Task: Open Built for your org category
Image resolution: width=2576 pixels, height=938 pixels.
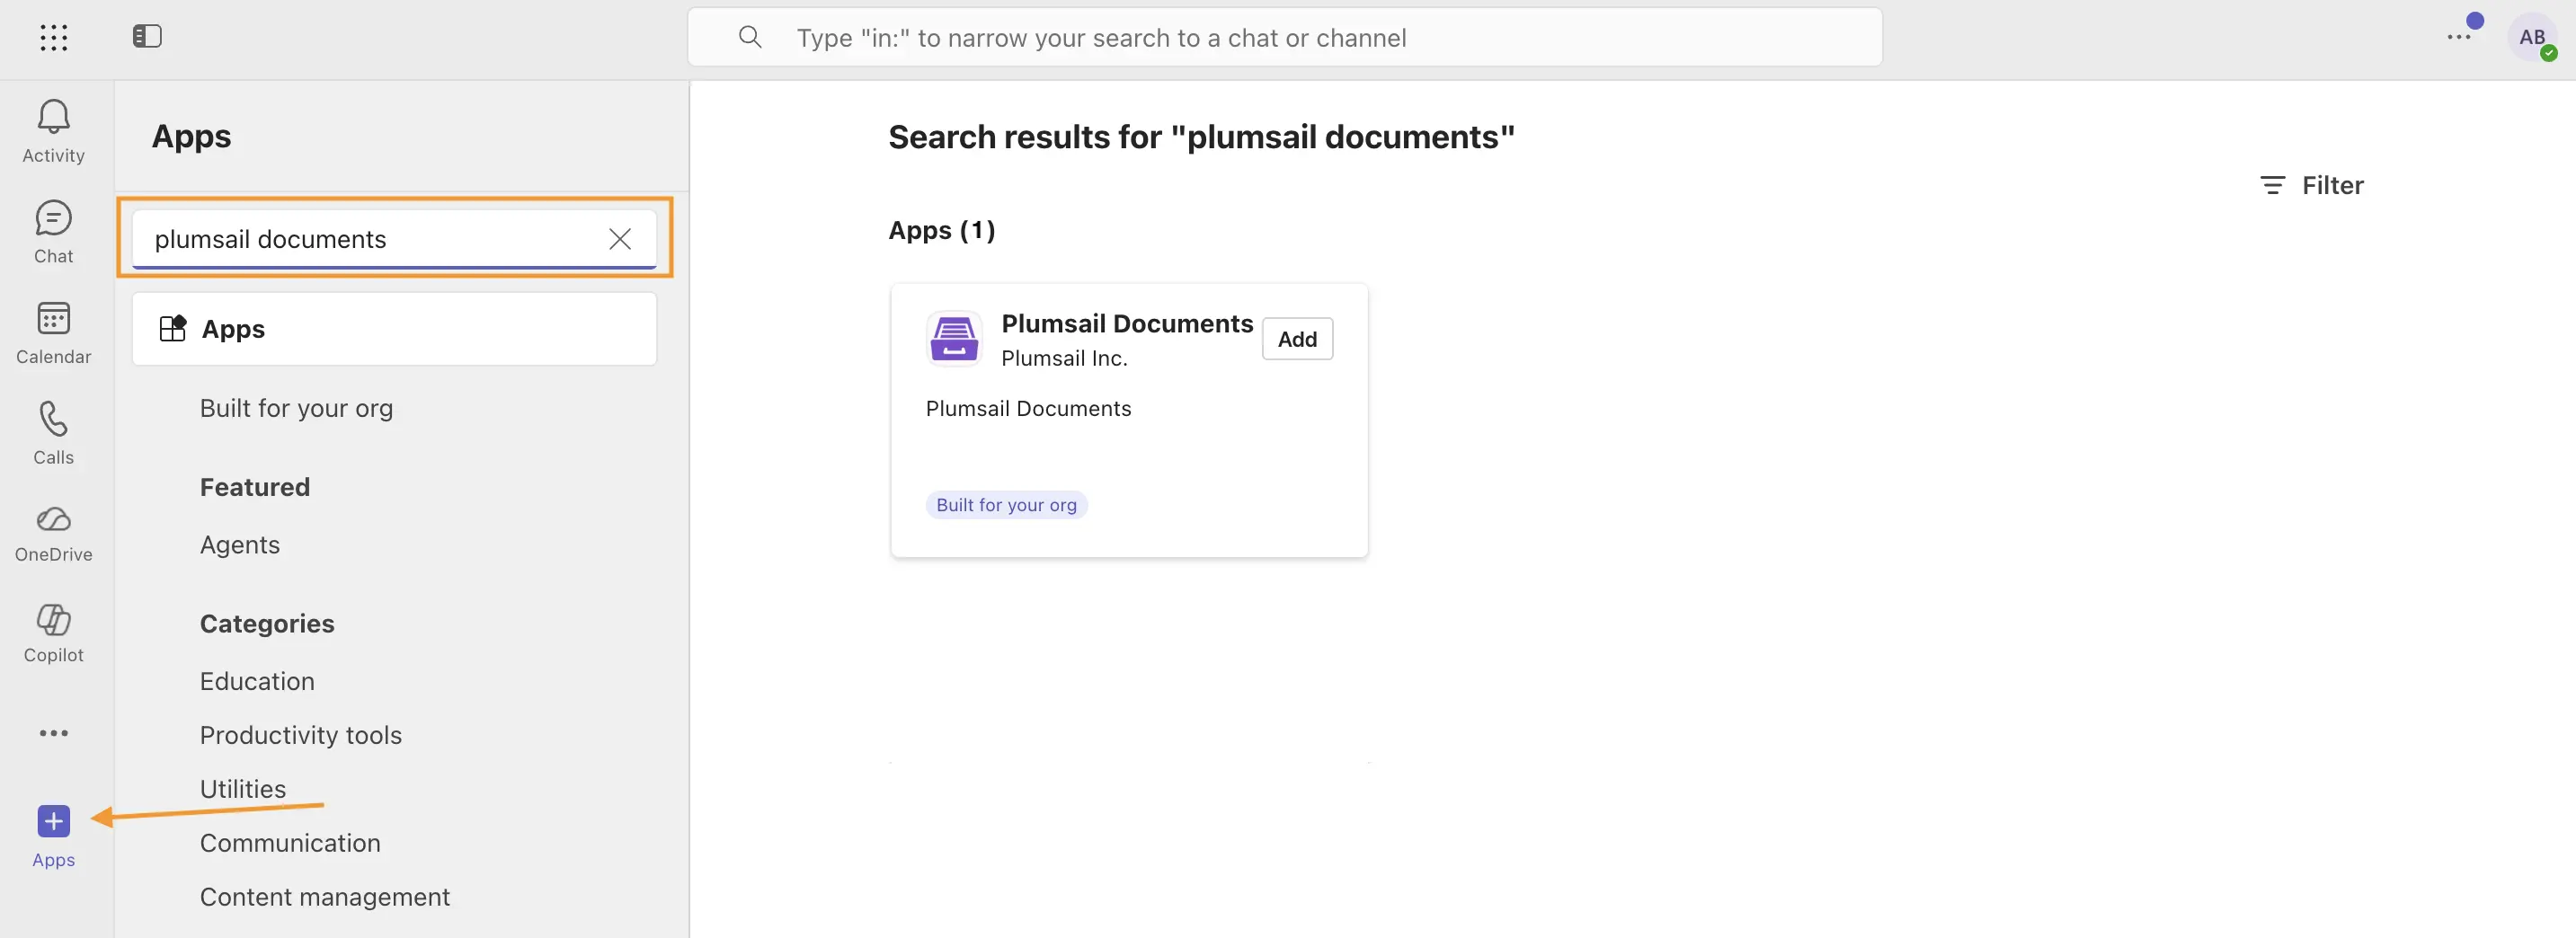Action: [296, 408]
